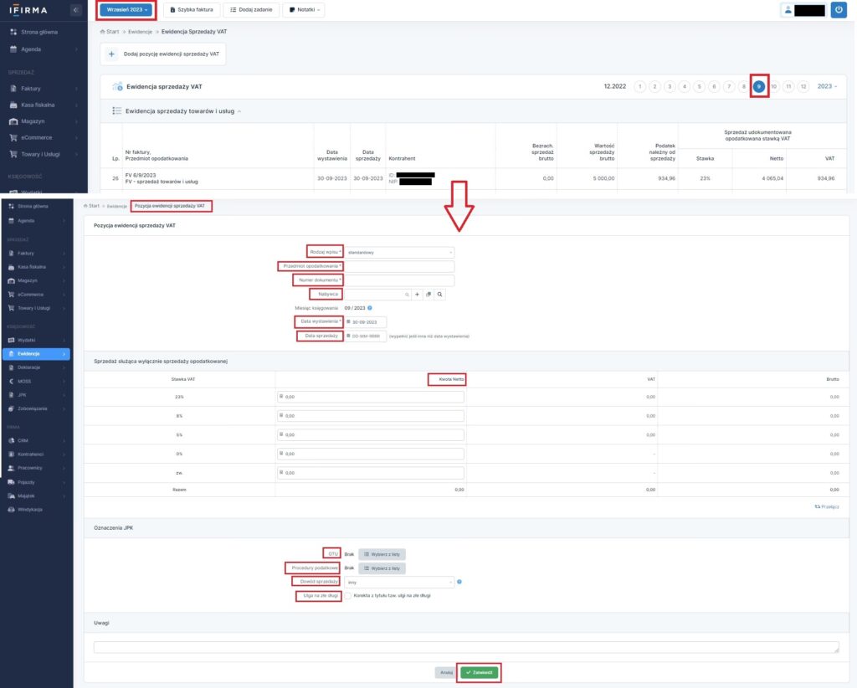
Task: Click the copy icon next to the Nabywca field
Action: pyautogui.click(x=428, y=295)
